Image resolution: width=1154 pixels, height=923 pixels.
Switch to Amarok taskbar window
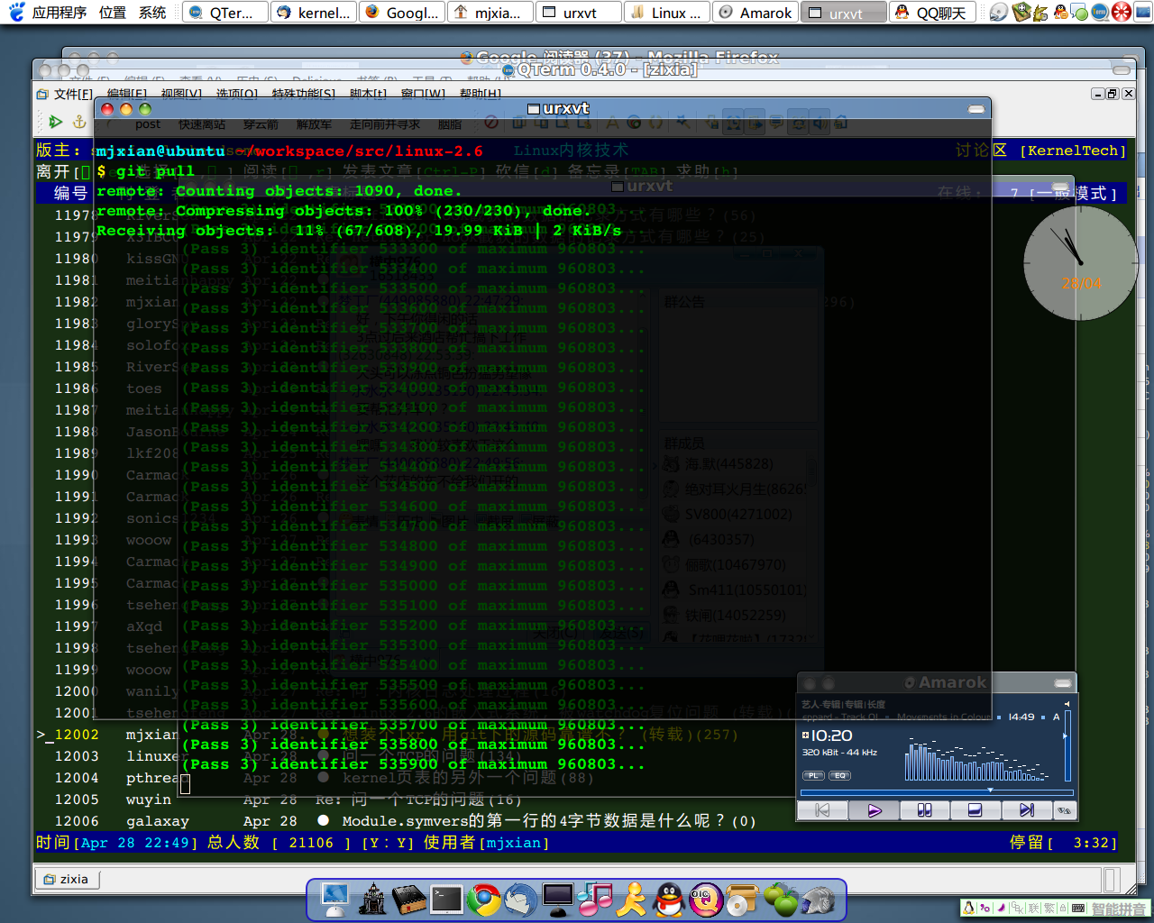(x=756, y=13)
